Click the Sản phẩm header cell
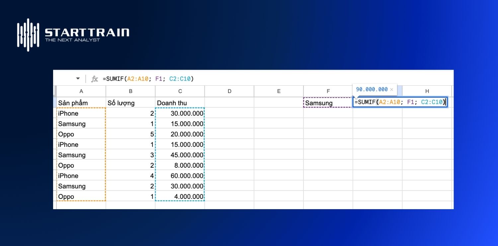Image resolution: width=498 pixels, height=246 pixels. 73,103
